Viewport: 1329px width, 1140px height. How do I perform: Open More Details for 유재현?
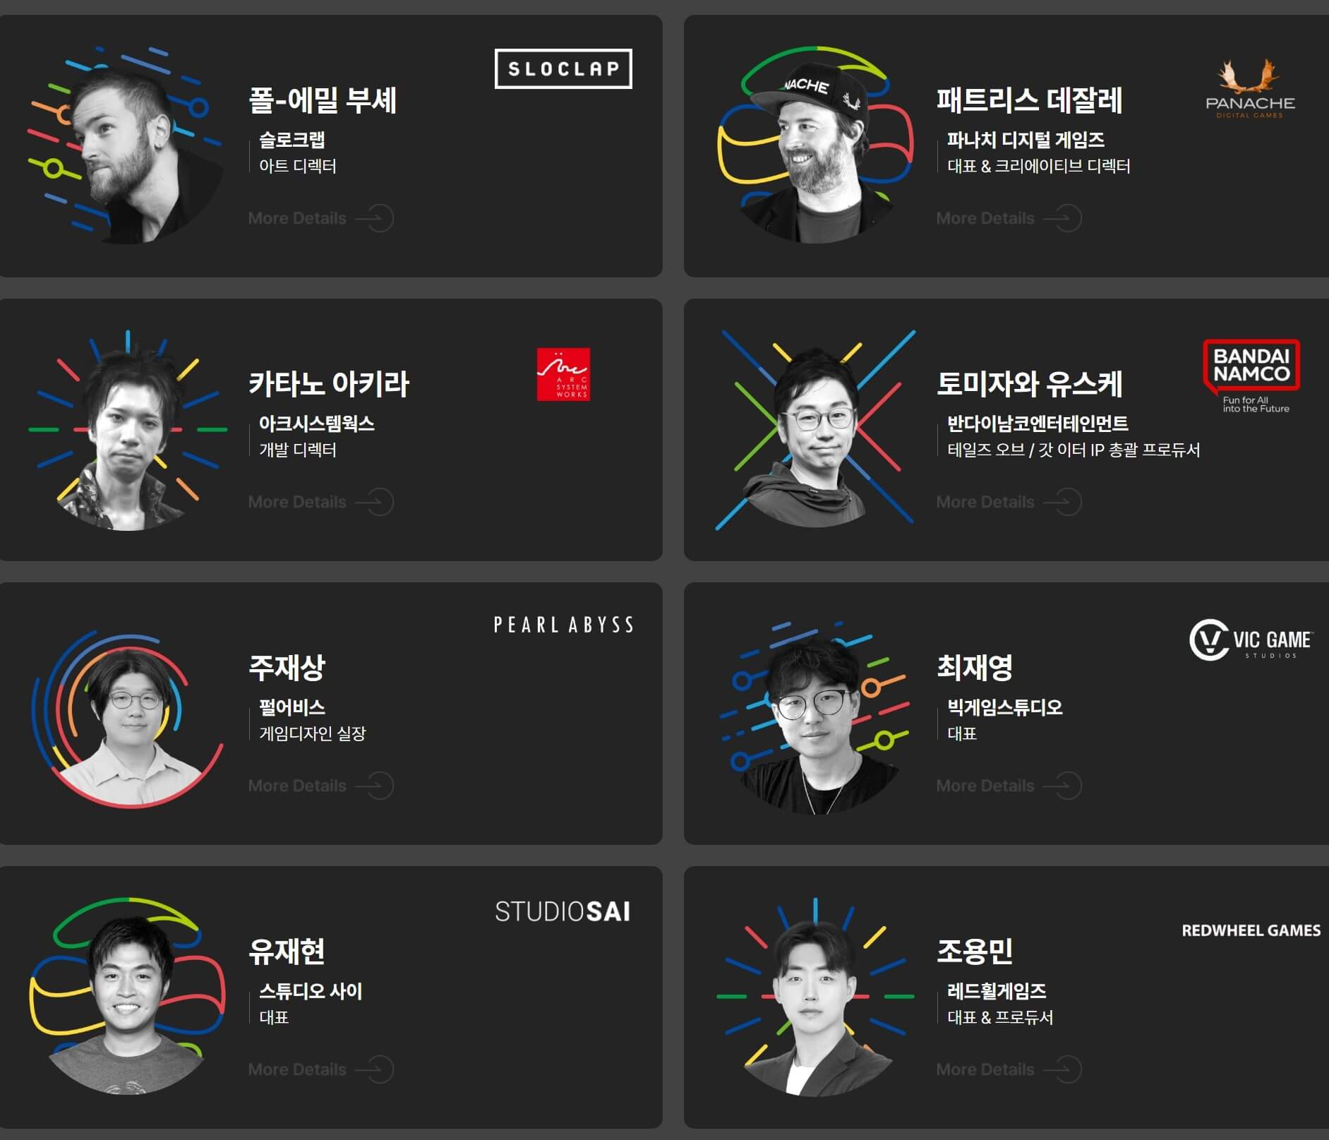pyautogui.click(x=320, y=1069)
